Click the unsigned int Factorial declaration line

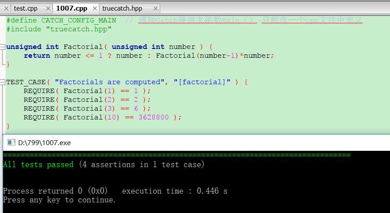pos(110,47)
